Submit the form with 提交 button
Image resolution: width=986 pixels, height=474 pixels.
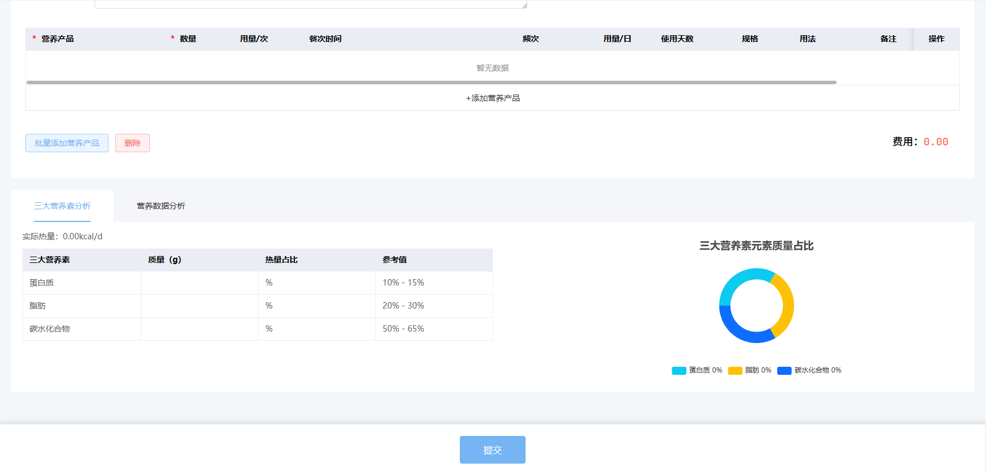click(x=492, y=450)
